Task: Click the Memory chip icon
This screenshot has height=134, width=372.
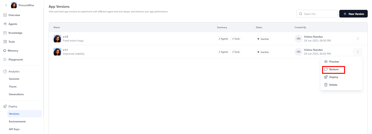Action: [x=5, y=51]
